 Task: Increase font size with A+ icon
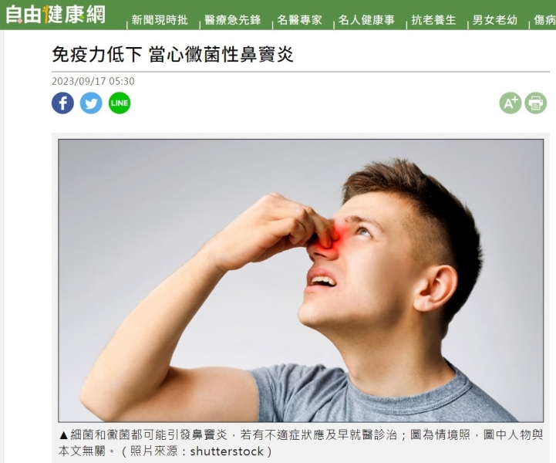click(511, 103)
